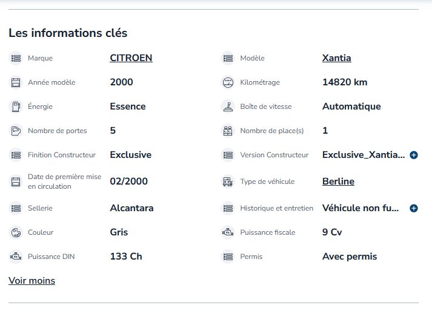Click the 'Boîte de vitesse' label
This screenshot has height=311, width=432.
click(266, 106)
